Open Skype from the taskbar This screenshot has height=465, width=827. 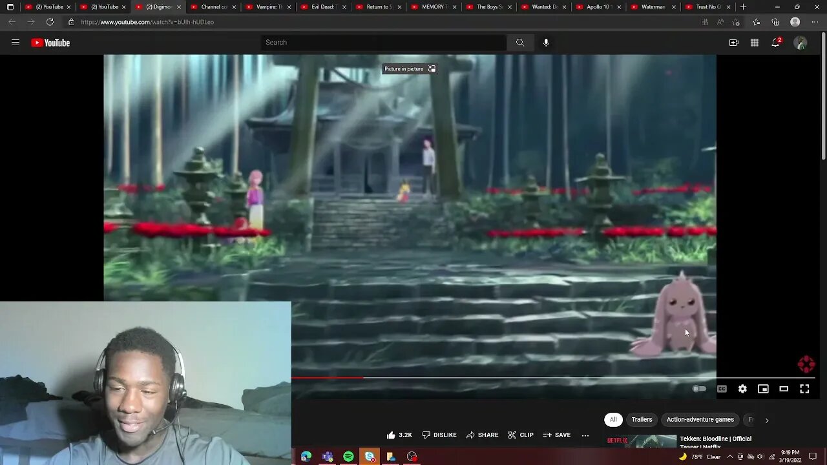370,457
